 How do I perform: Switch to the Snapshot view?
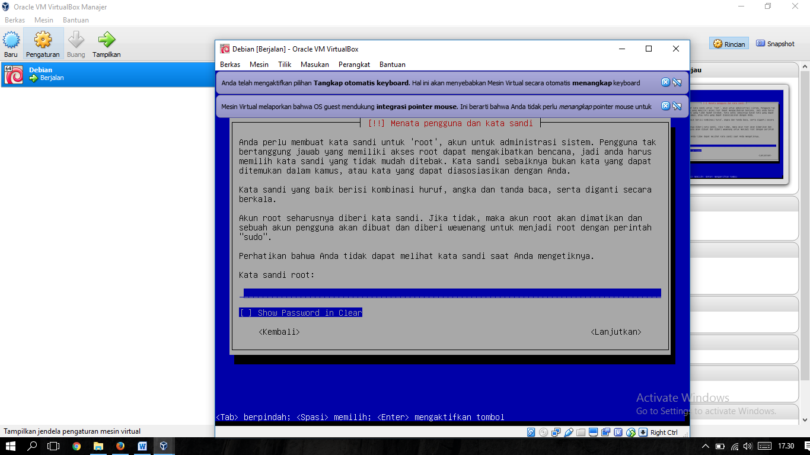[775, 43]
